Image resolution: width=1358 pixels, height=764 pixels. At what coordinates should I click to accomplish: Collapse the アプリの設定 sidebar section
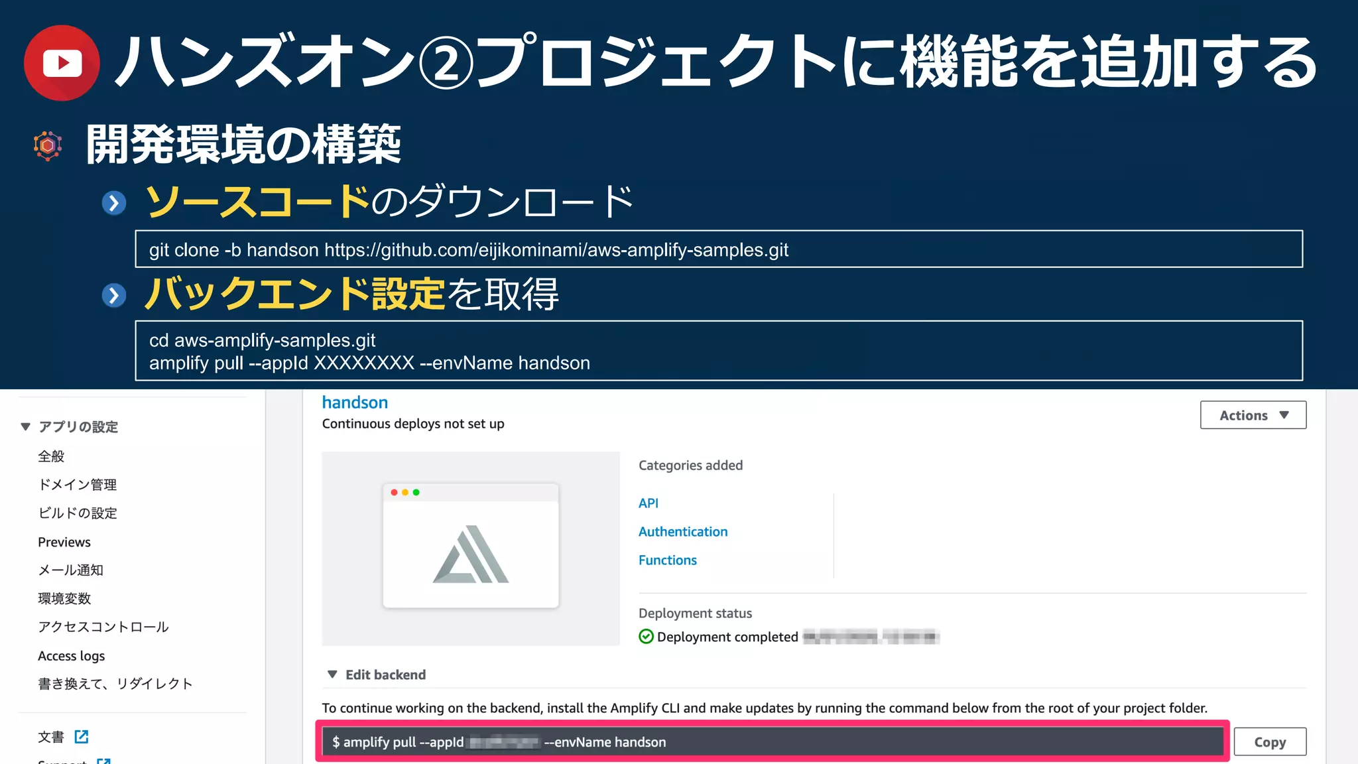click(x=26, y=426)
